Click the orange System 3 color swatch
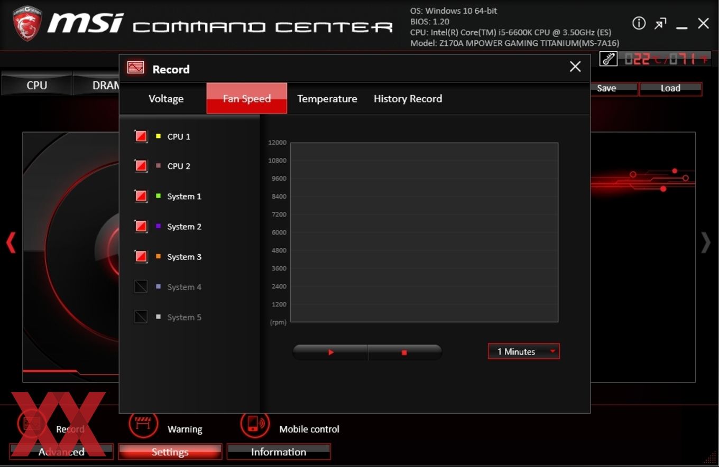Screen dimensions: 719x467 158,256
